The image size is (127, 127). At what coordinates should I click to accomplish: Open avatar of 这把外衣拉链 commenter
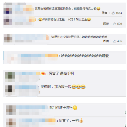click(x=8, y=38)
